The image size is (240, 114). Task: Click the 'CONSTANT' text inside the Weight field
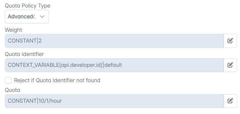pos(22,41)
